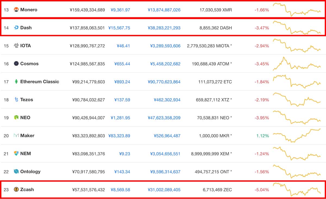Click NEO price ¥1,281.95
Screen dimensions: 326x199
[120, 118]
